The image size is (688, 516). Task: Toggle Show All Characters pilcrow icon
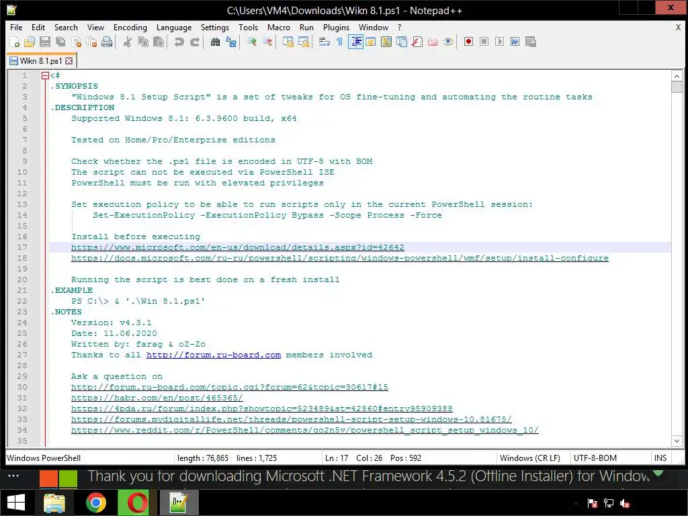(339, 42)
